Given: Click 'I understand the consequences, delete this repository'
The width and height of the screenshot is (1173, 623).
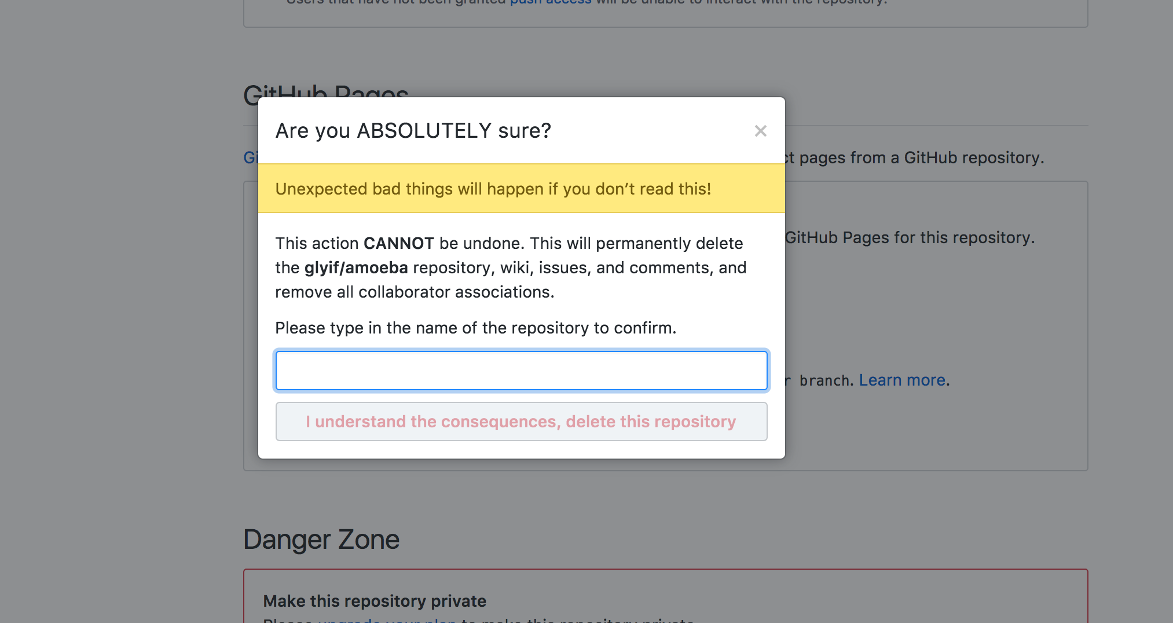Looking at the screenshot, I should pyautogui.click(x=522, y=422).
